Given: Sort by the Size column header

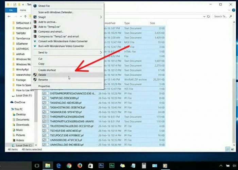Looking at the screenshot, I should (152, 23).
